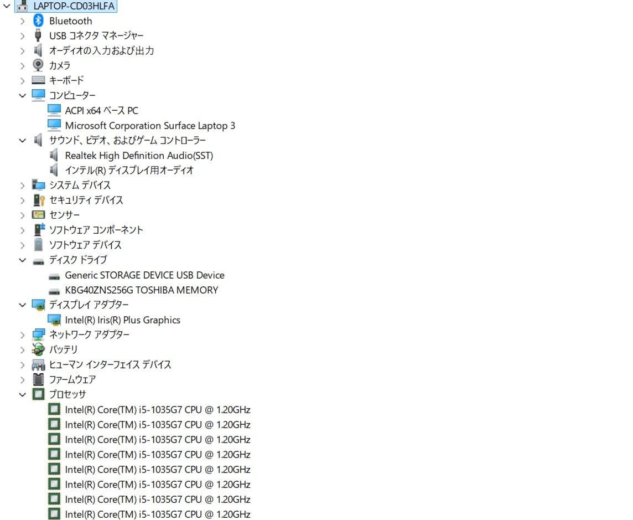The image size is (633, 520).
Task: Click the battery category icon
Action: pos(38,349)
